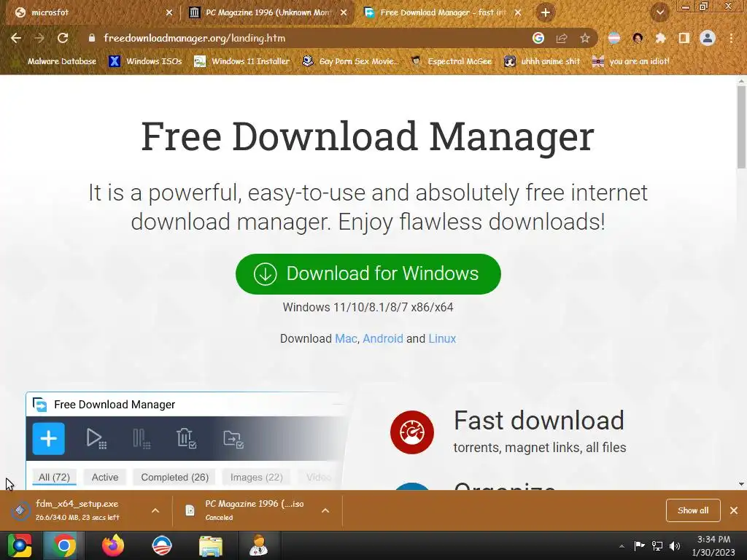Screen dimensions: 747x560
Task: Follow the Mac download link
Action: point(346,338)
